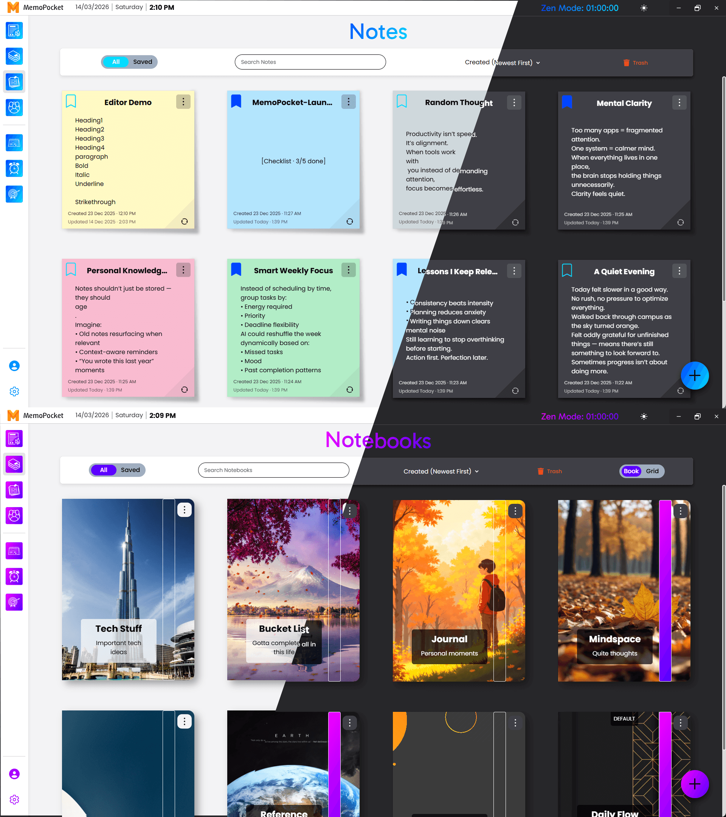726x817 pixels.
Task: Open three-dot menu on MemoPocket-Laun... note
Action: [348, 102]
